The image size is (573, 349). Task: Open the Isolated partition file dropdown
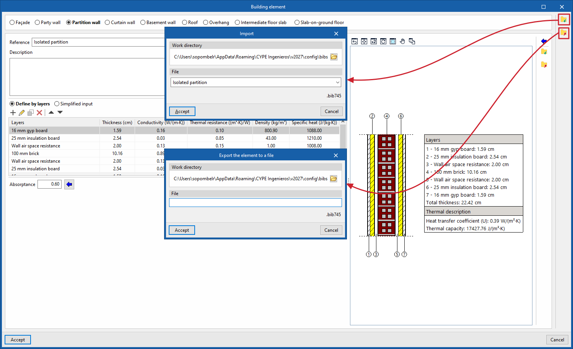[x=256, y=82]
